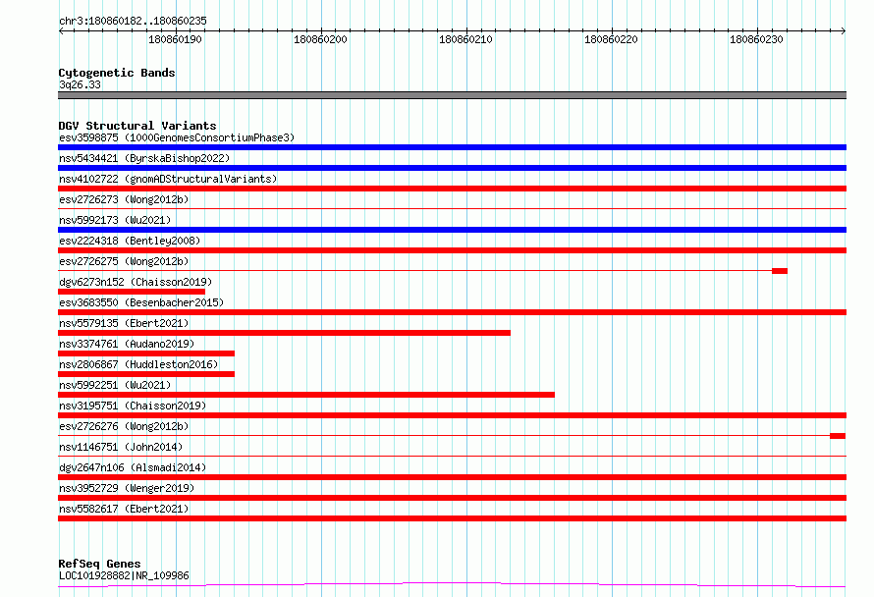Click the right arrow of the coordinate ruler
Screen dimensions: 874x597
843,31
